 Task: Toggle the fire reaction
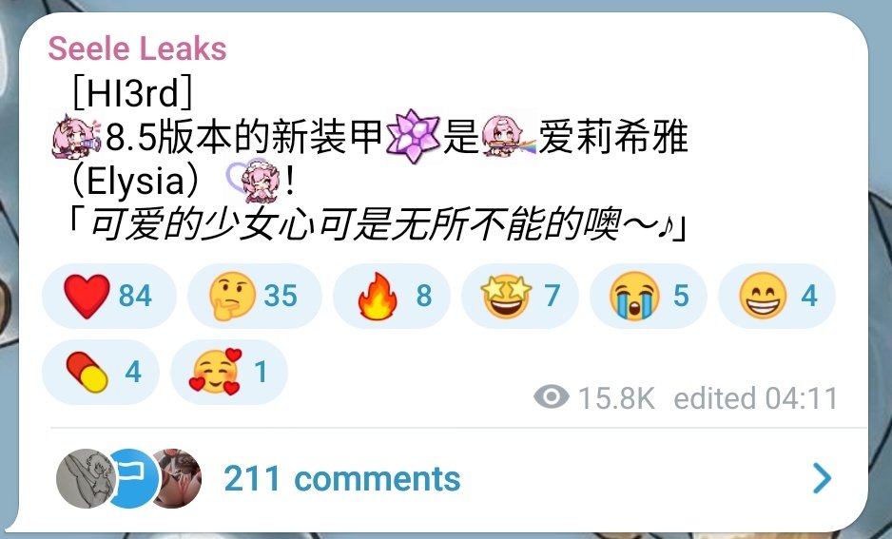pyautogui.click(x=392, y=296)
